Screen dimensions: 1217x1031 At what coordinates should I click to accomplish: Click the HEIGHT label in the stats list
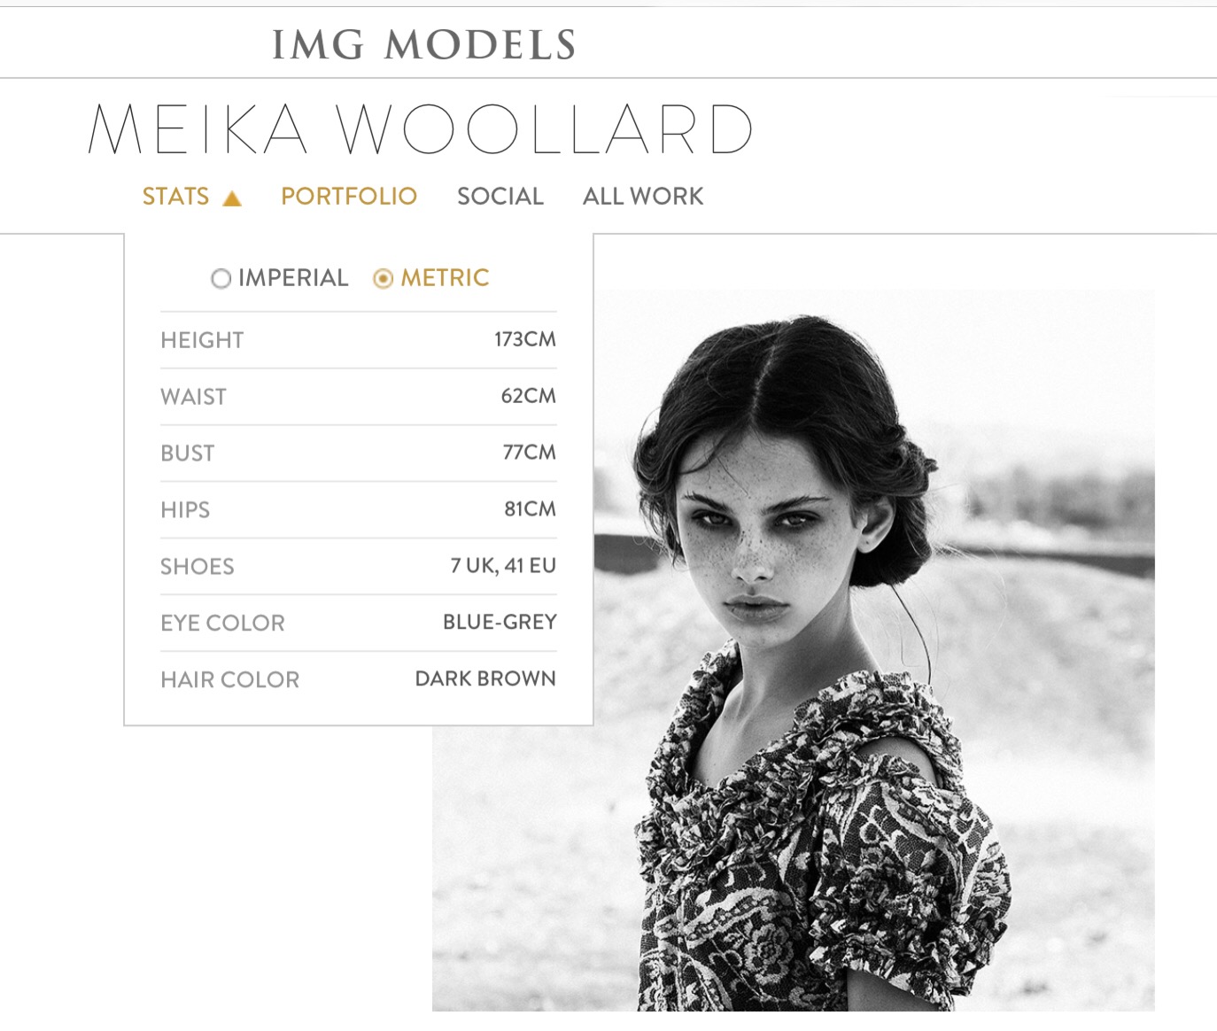pyautogui.click(x=202, y=340)
